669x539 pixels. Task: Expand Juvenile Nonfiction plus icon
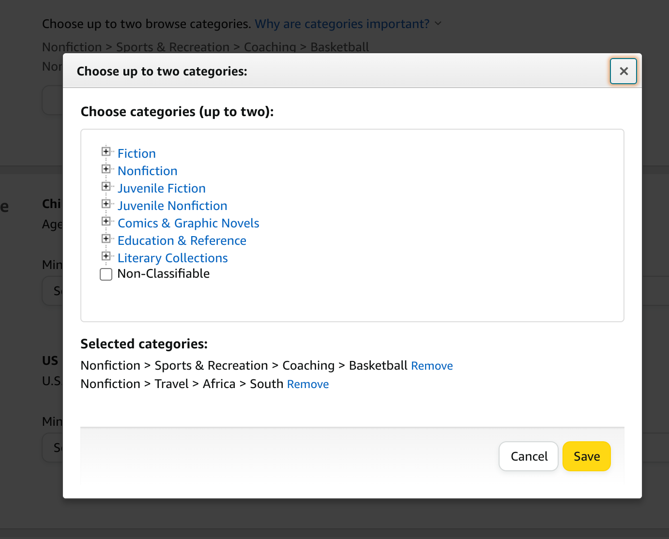click(x=106, y=204)
